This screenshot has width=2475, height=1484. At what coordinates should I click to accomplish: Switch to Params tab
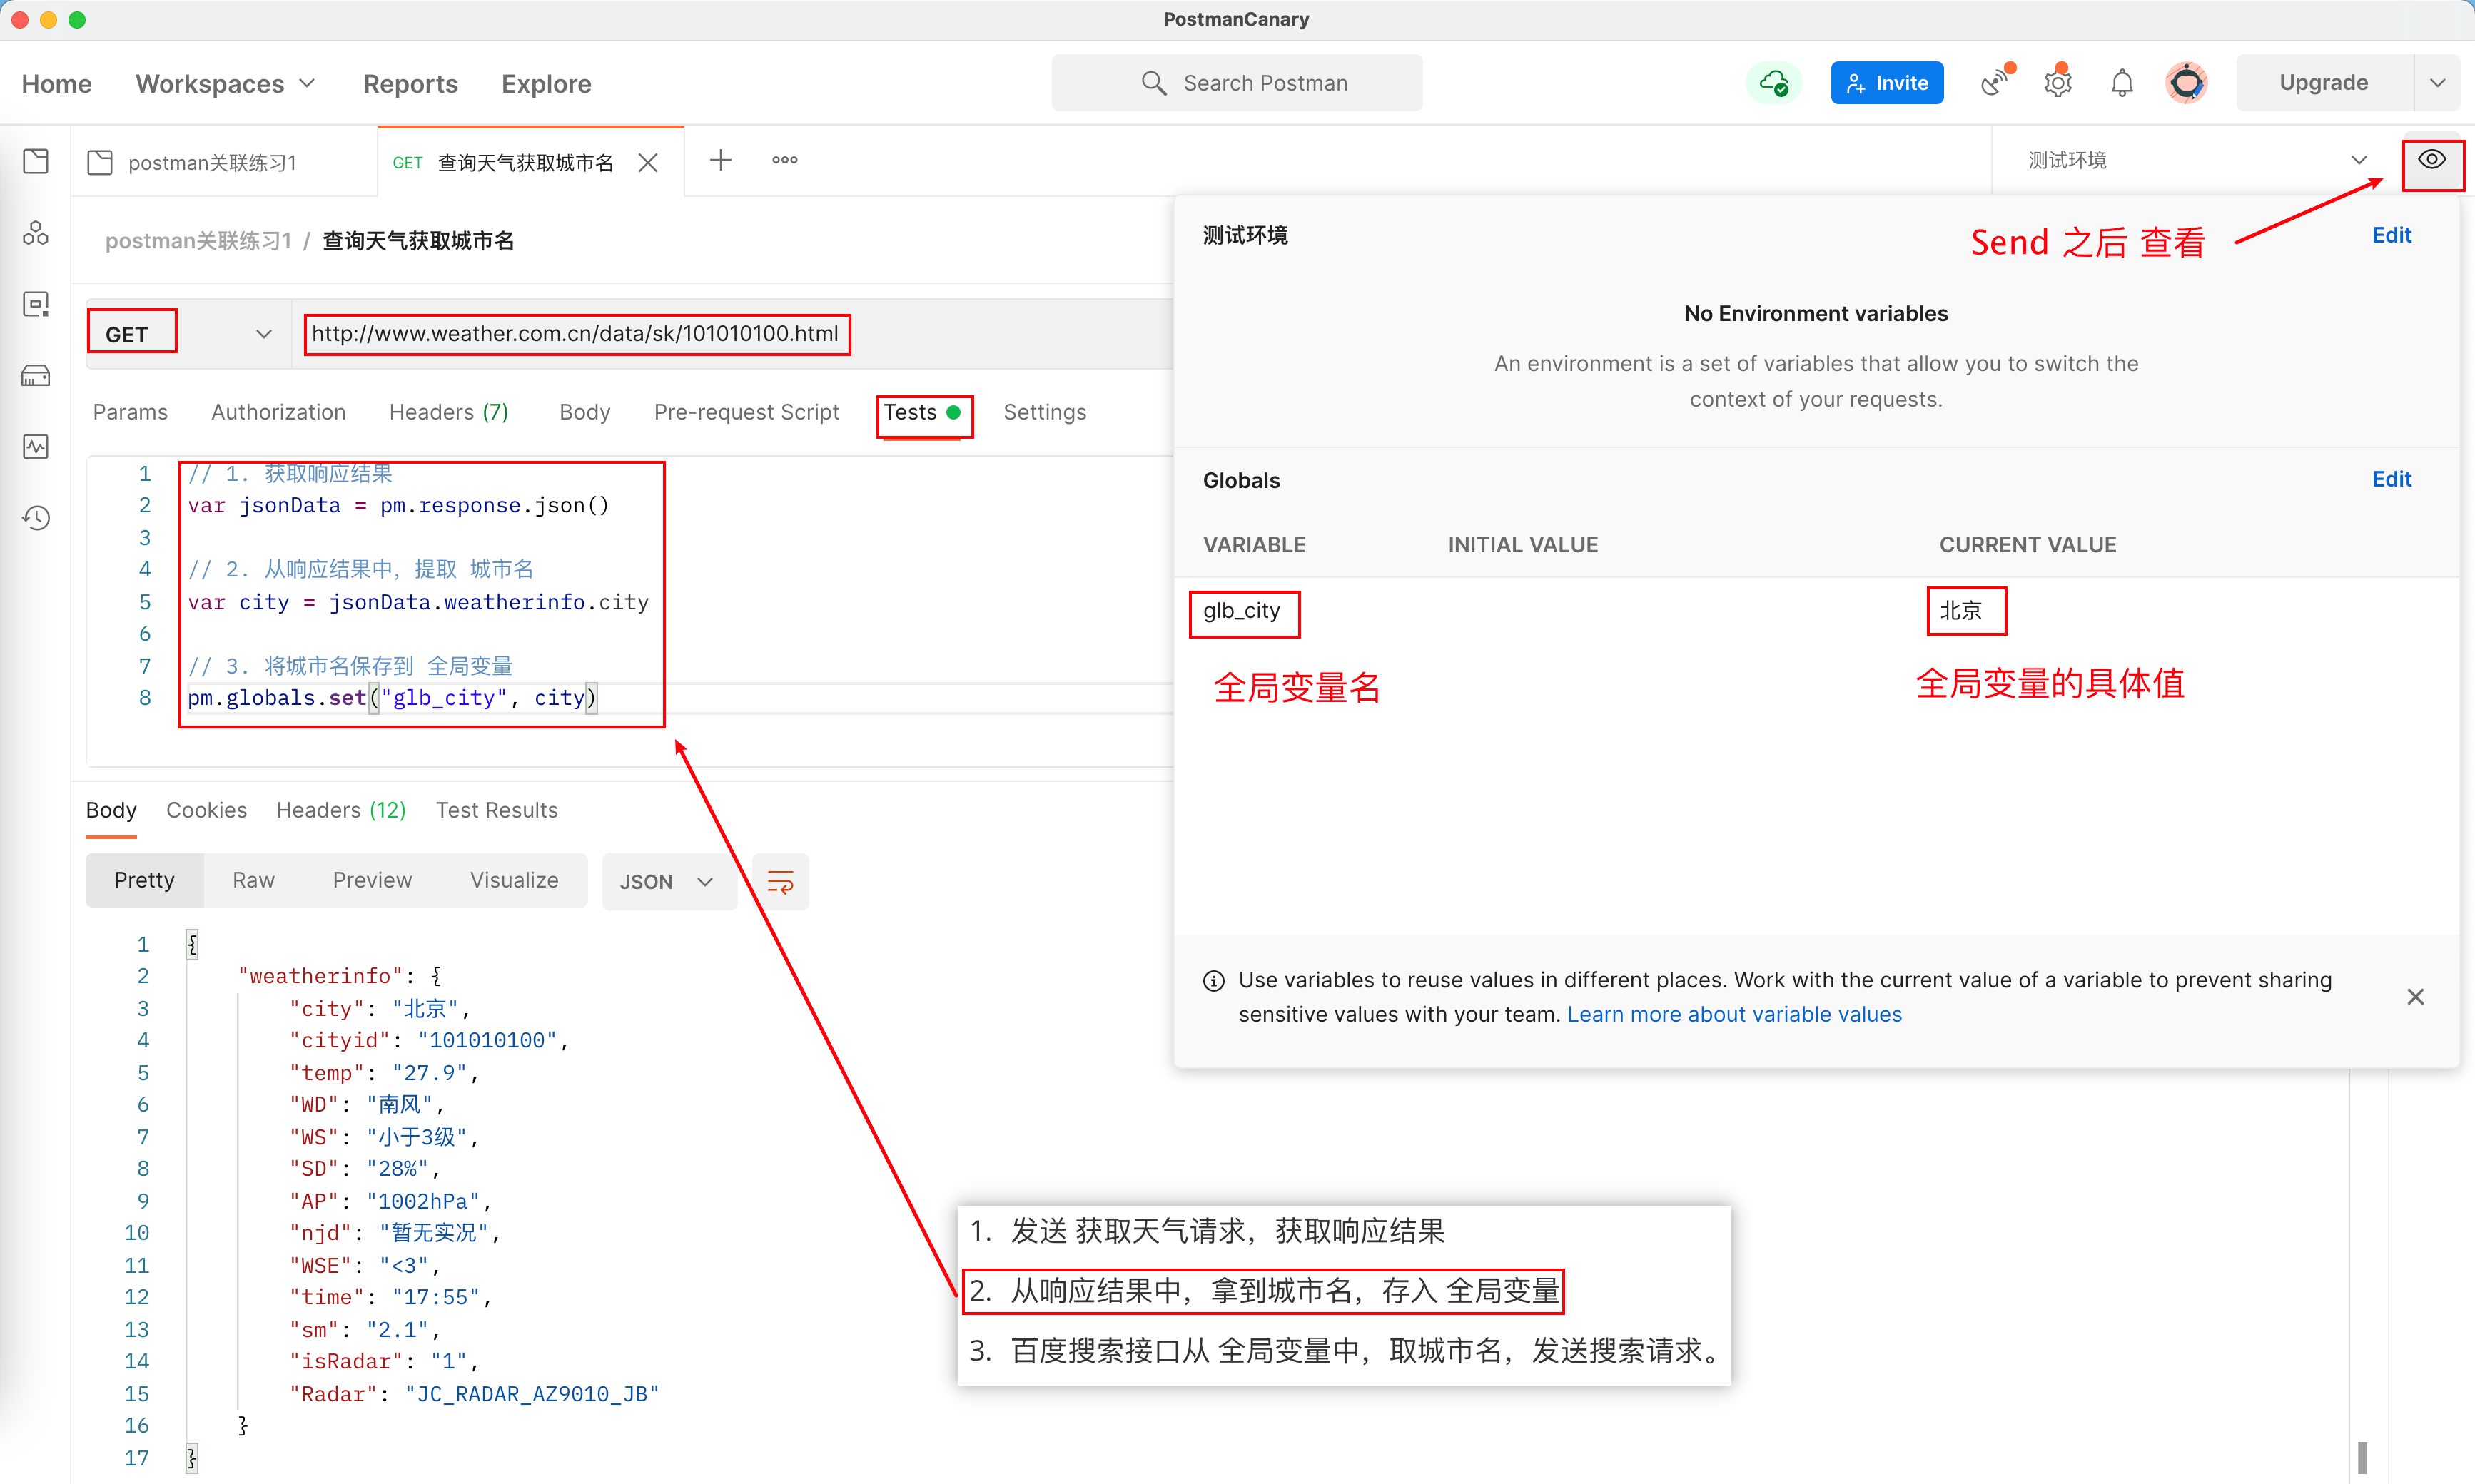[x=130, y=412]
